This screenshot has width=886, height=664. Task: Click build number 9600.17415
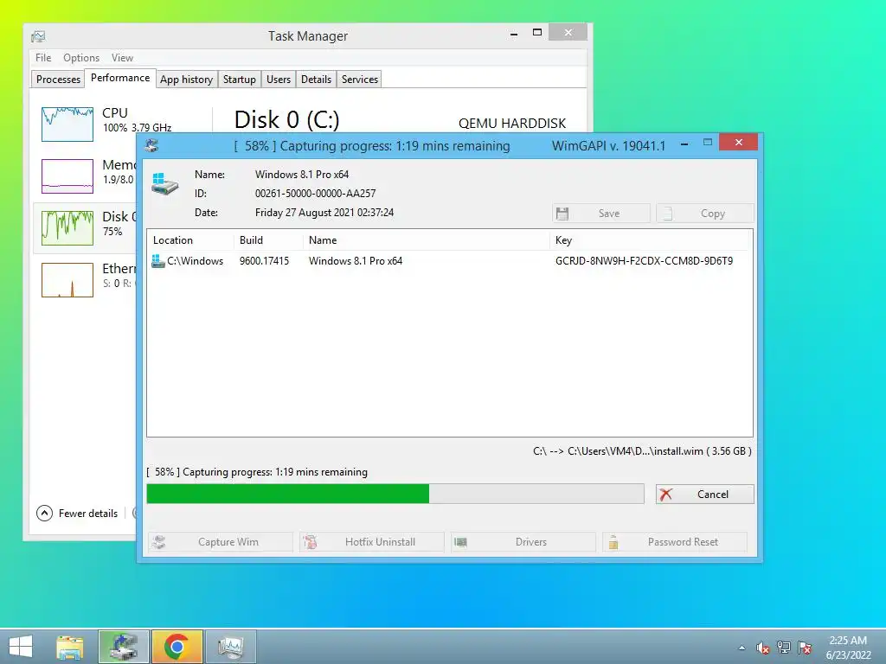click(x=264, y=261)
